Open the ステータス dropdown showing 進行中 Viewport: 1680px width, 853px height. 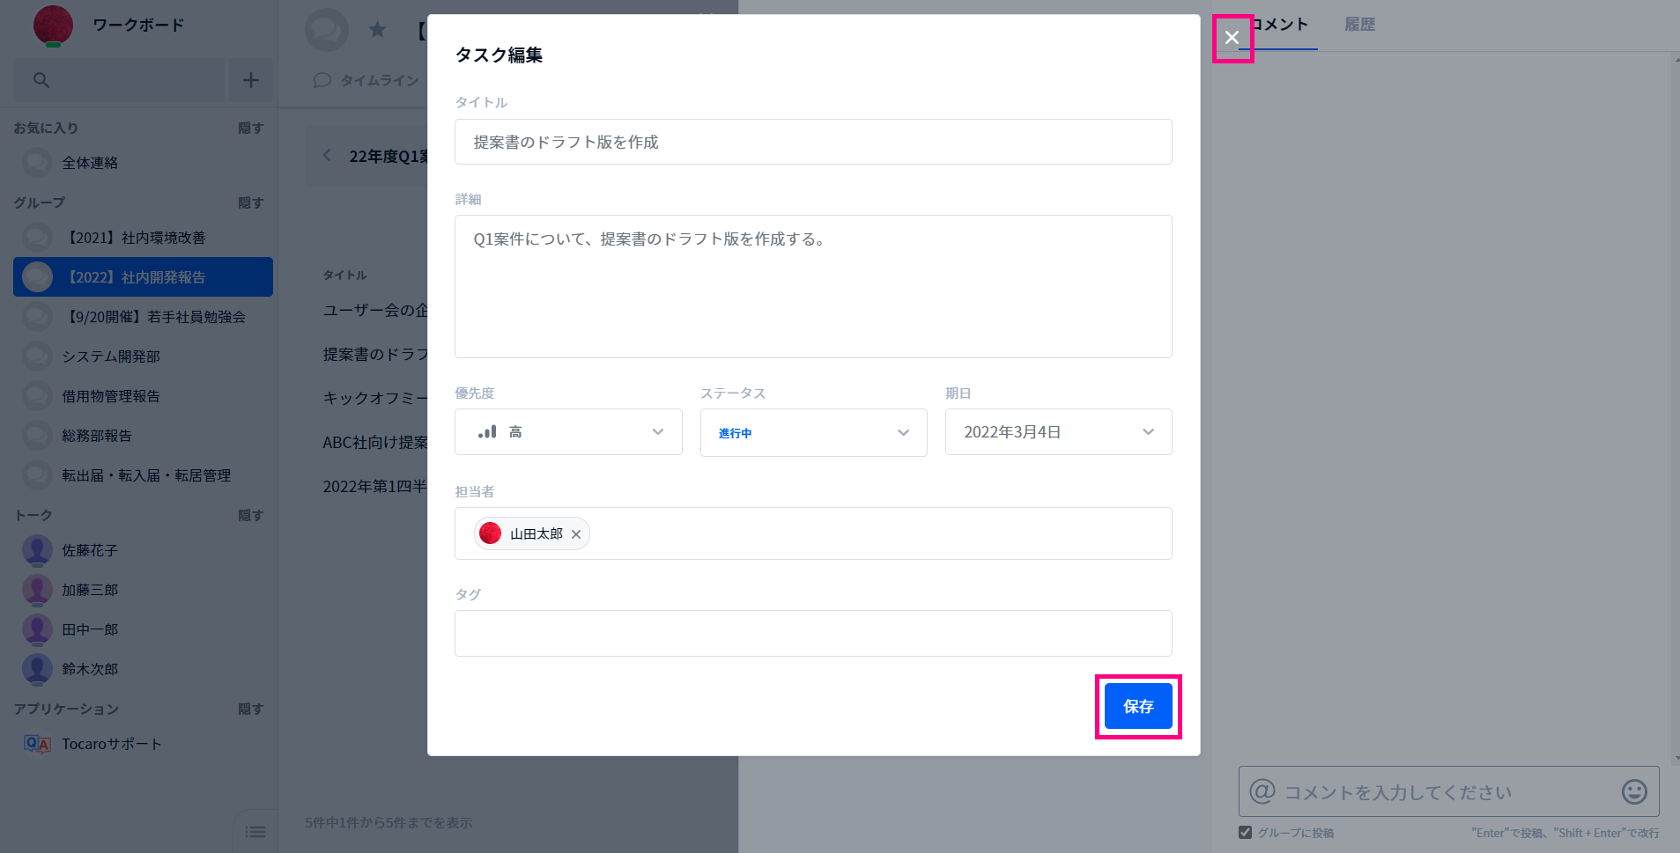813,432
